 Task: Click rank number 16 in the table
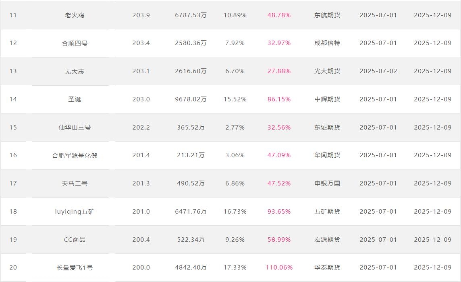[x=13, y=155]
